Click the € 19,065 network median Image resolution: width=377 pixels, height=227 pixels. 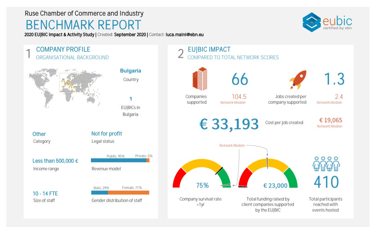click(331, 120)
